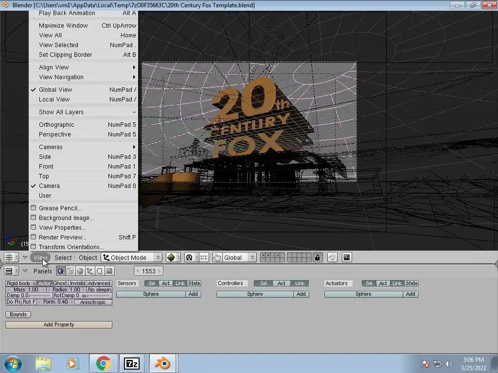Screen dimensions: 498x373
Task: Enable the Background Image checkbox
Action: (x=34, y=218)
